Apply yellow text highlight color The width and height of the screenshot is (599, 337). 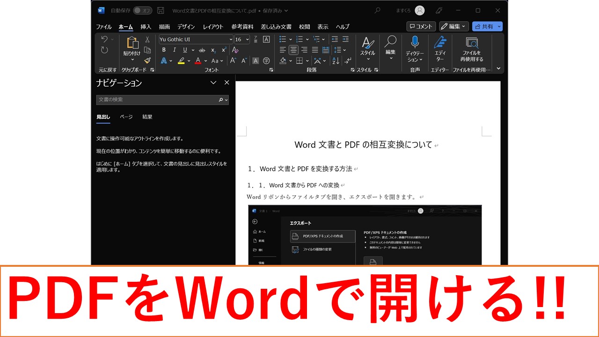pos(181,61)
